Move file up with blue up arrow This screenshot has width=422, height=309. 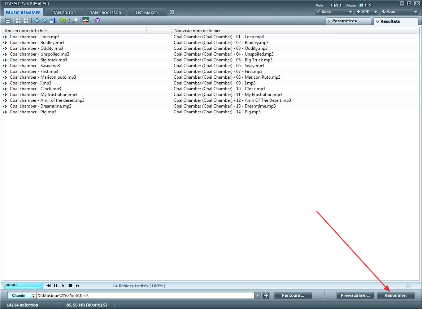[x=45, y=21]
